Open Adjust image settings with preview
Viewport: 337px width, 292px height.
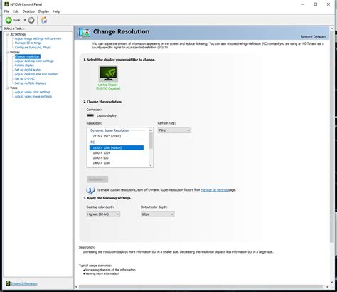coord(38,38)
